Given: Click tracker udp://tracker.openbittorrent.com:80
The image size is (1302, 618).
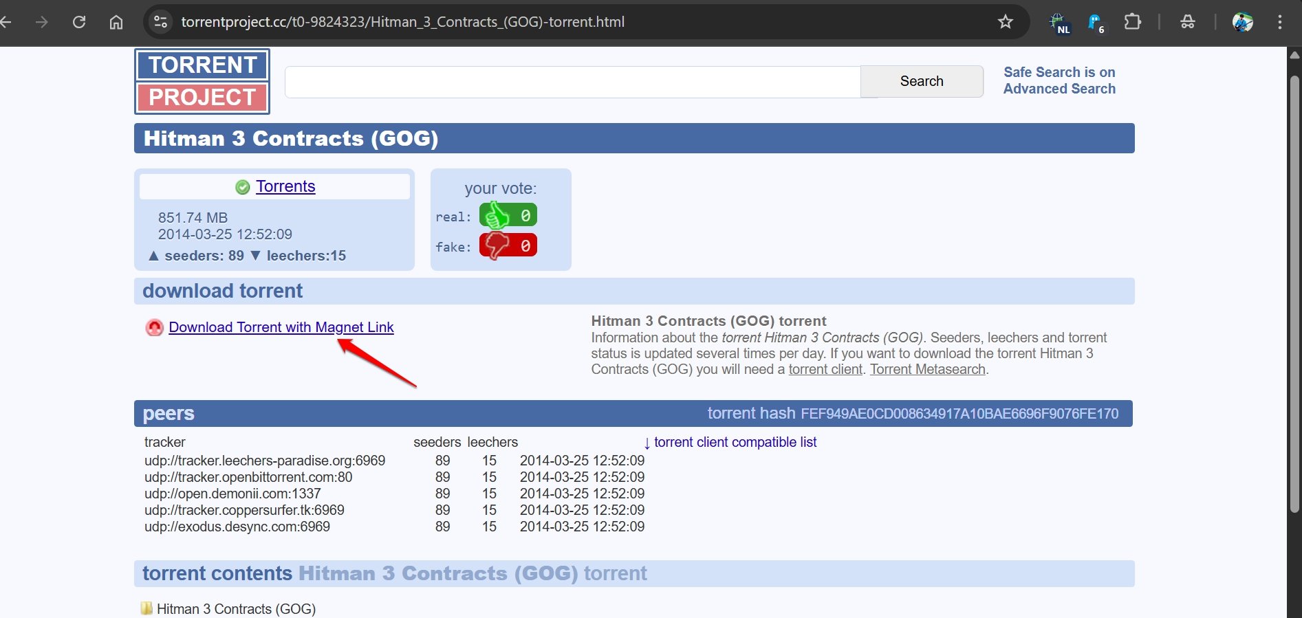Looking at the screenshot, I should tap(248, 477).
